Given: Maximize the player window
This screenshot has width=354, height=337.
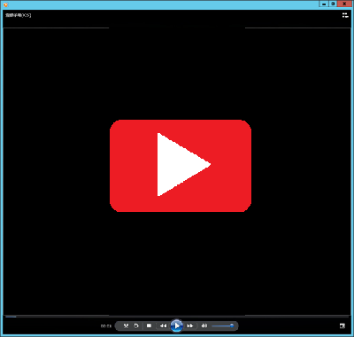Looking at the screenshot, I should (x=333, y=4).
